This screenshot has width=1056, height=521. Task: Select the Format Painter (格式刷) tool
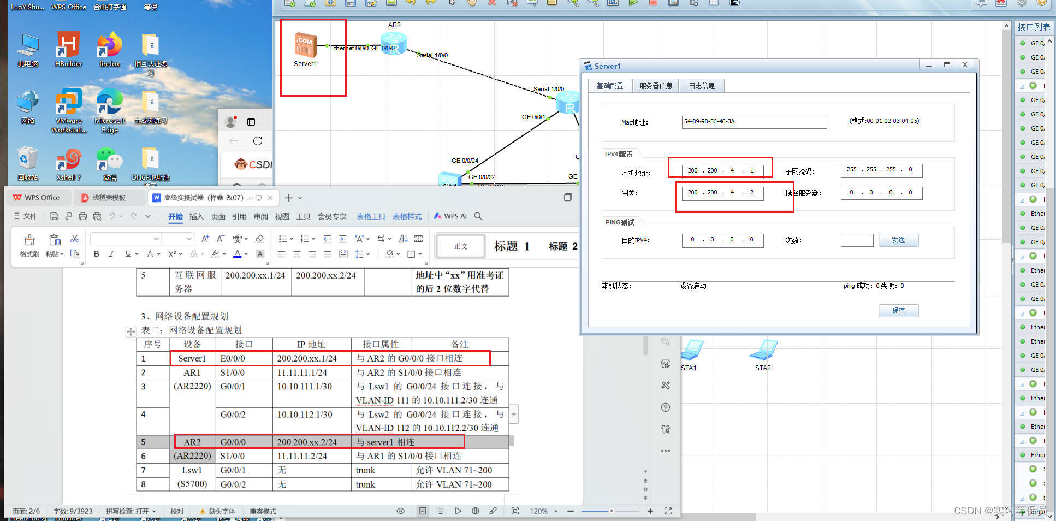(29, 246)
